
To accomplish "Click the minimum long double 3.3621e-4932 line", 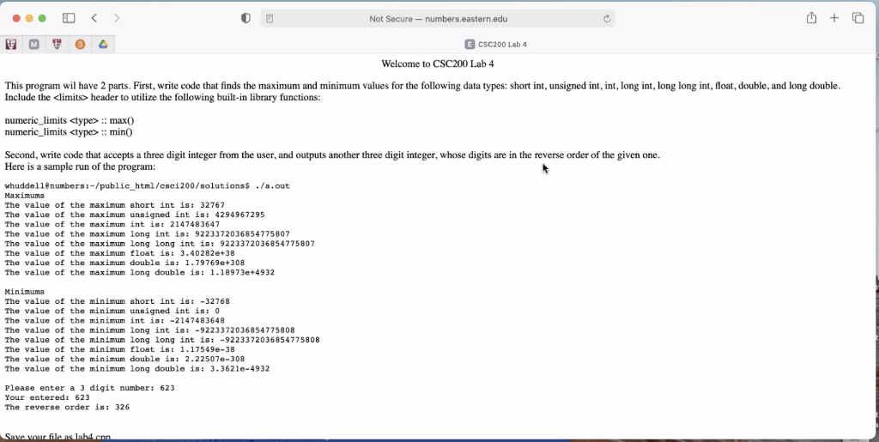I will click(136, 368).
